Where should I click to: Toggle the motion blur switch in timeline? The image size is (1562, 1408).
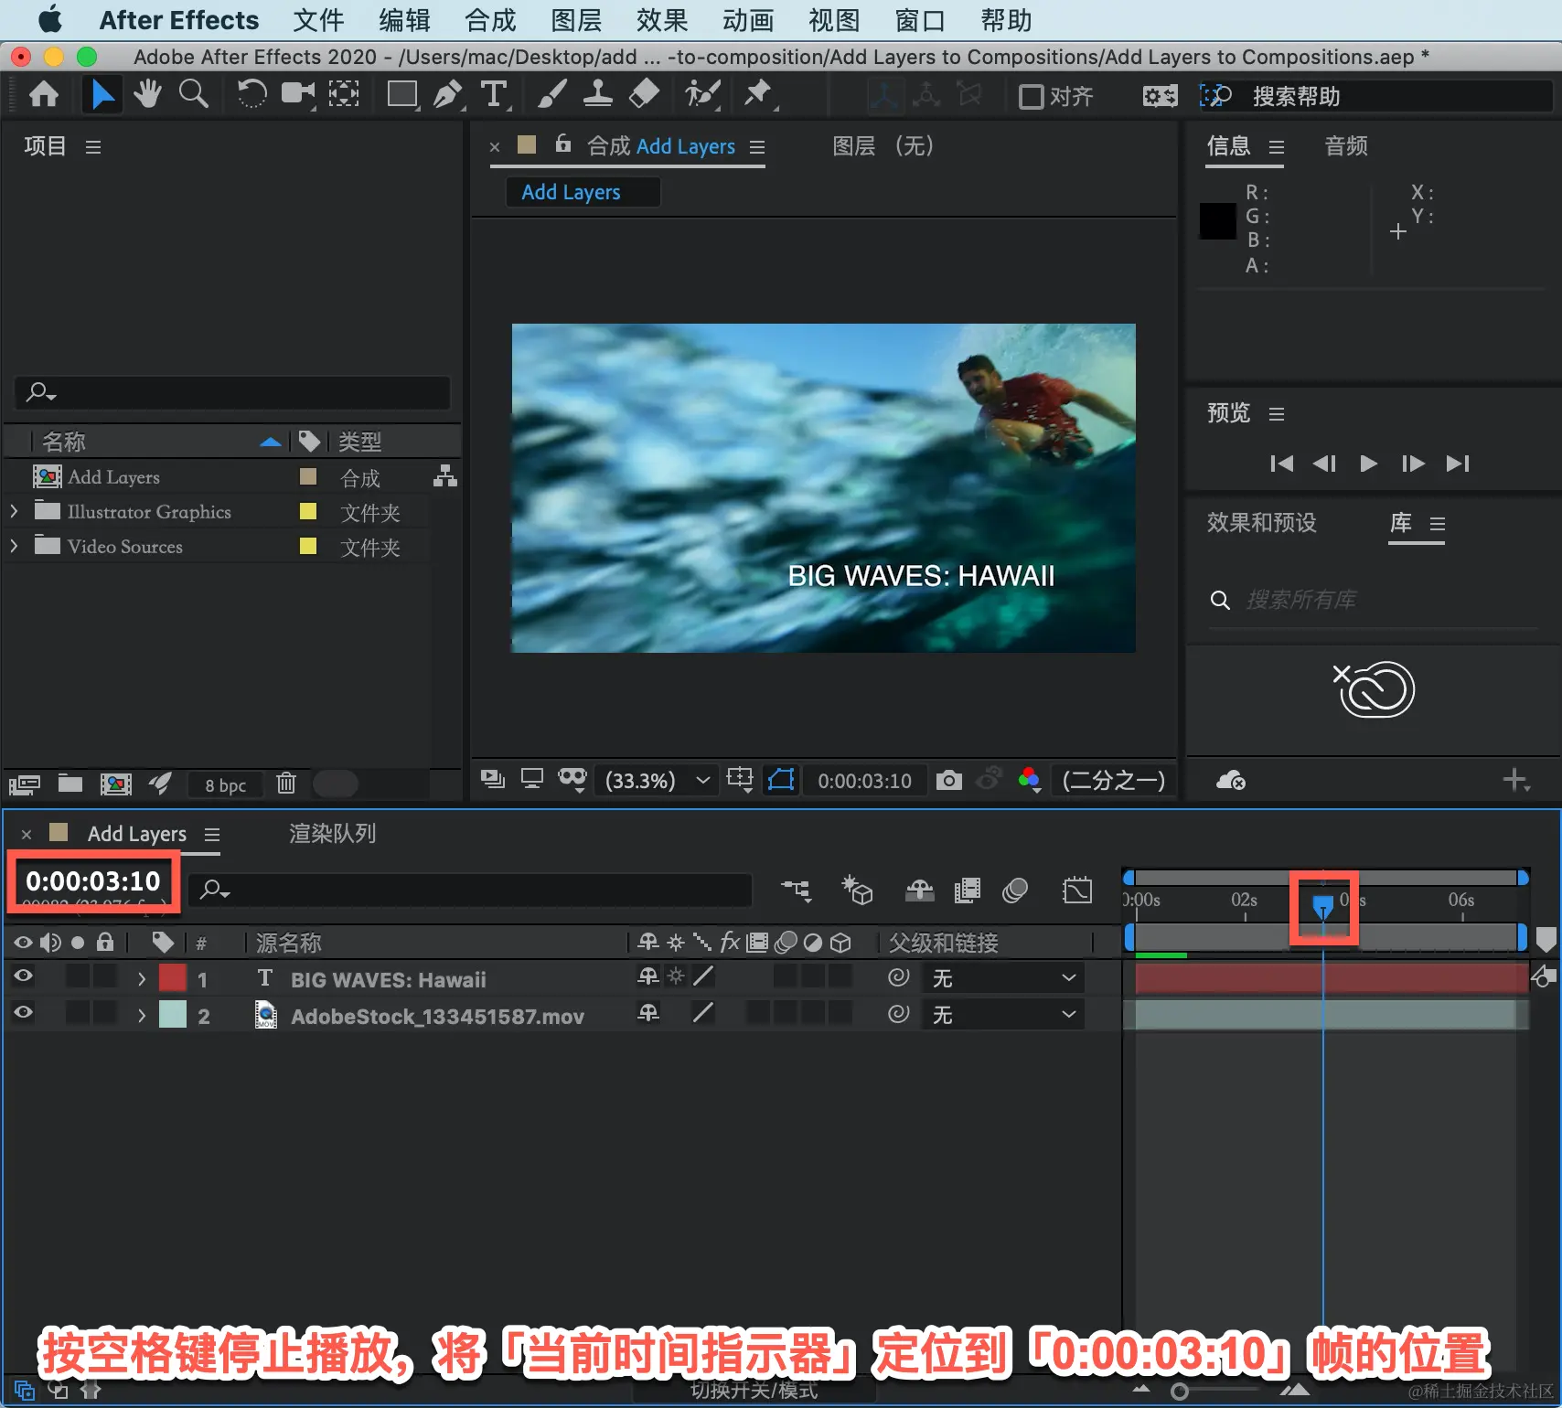[x=1015, y=891]
